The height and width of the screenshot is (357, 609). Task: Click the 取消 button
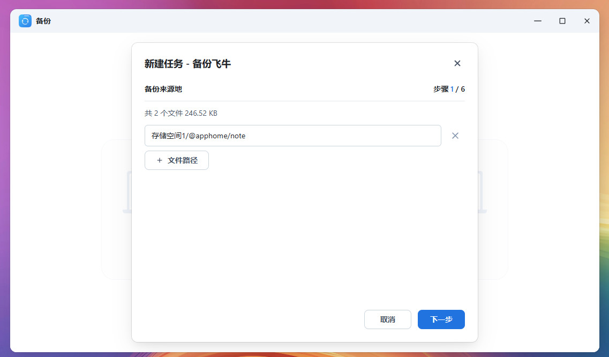387,319
